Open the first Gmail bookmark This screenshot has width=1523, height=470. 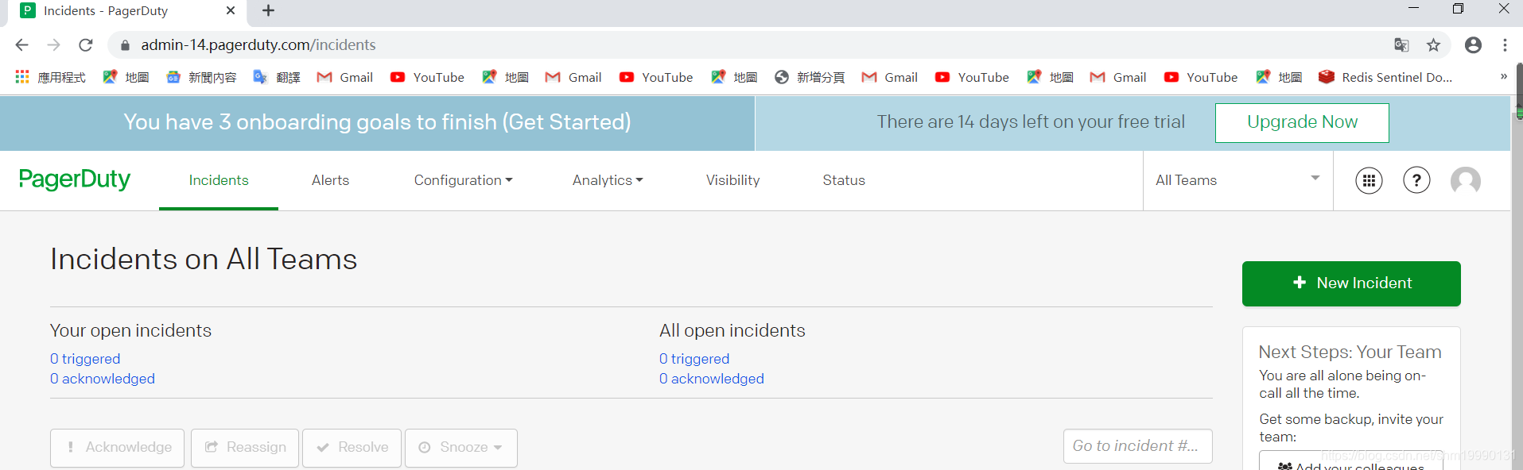[x=344, y=77]
